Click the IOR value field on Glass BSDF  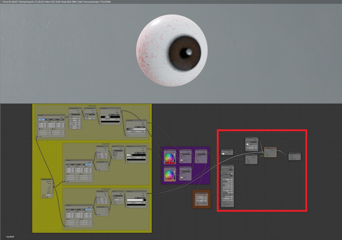click(x=252, y=148)
